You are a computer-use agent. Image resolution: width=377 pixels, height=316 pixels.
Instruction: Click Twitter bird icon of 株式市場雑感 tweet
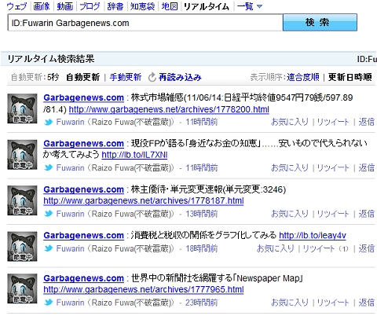[x=49, y=122]
